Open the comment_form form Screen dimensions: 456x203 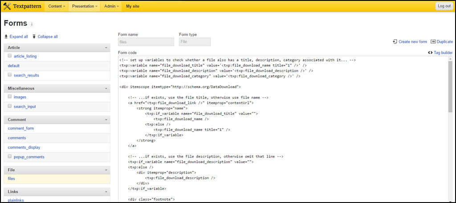click(x=21, y=128)
